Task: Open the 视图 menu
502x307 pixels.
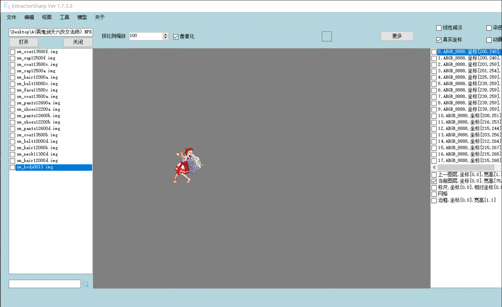Action: tap(47, 17)
